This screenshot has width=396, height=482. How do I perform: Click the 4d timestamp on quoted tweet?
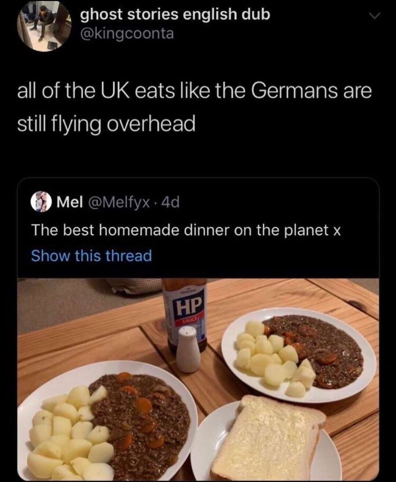click(x=170, y=203)
